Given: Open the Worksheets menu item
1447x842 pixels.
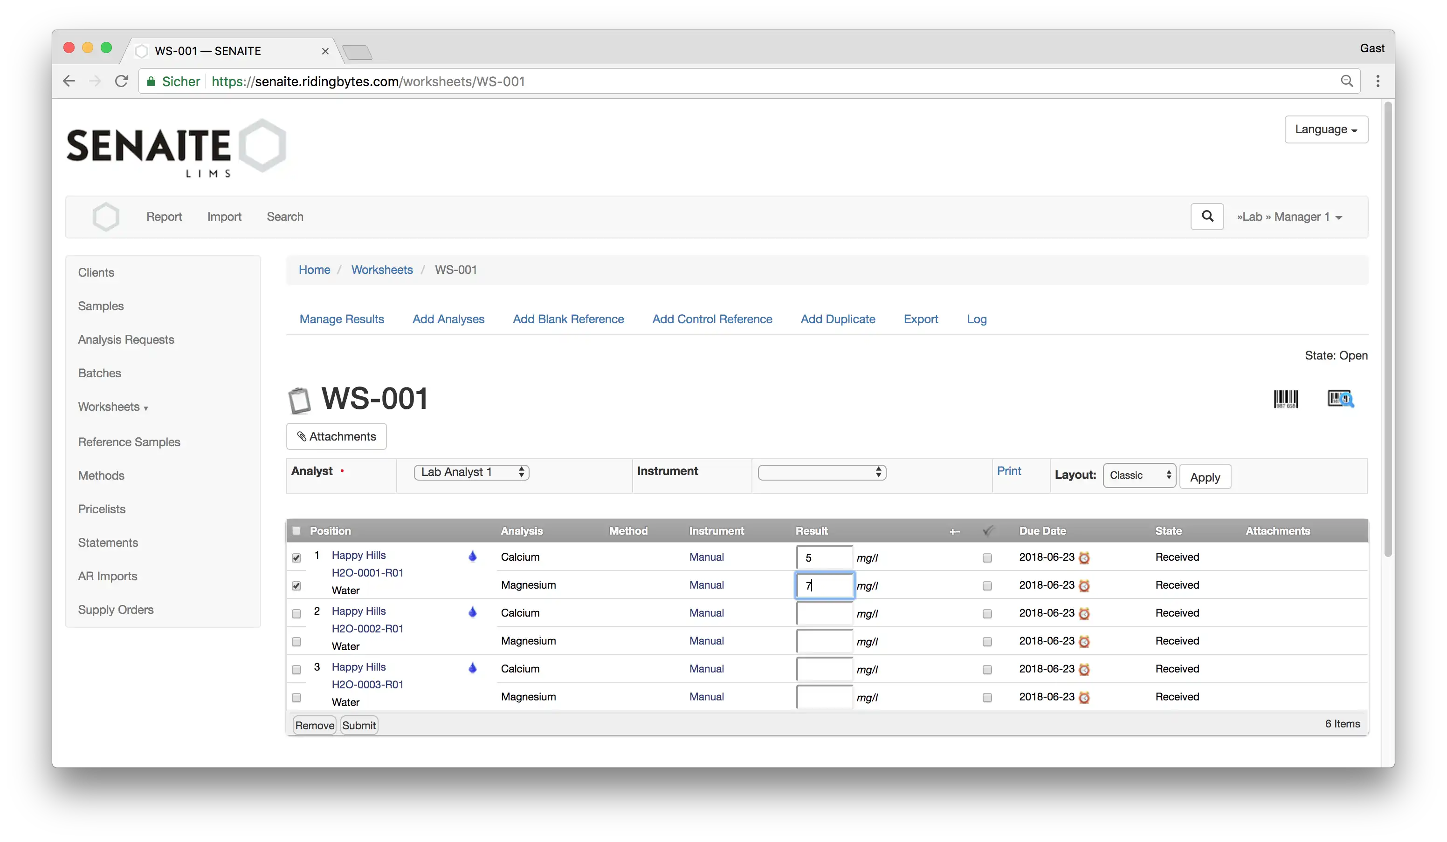Looking at the screenshot, I should pos(108,406).
